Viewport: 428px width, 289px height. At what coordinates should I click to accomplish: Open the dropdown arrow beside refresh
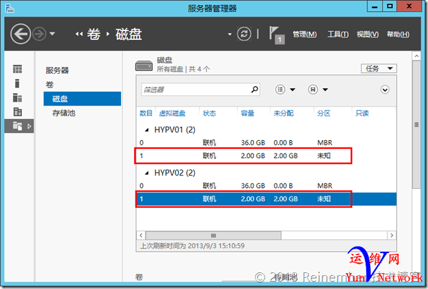[230, 35]
